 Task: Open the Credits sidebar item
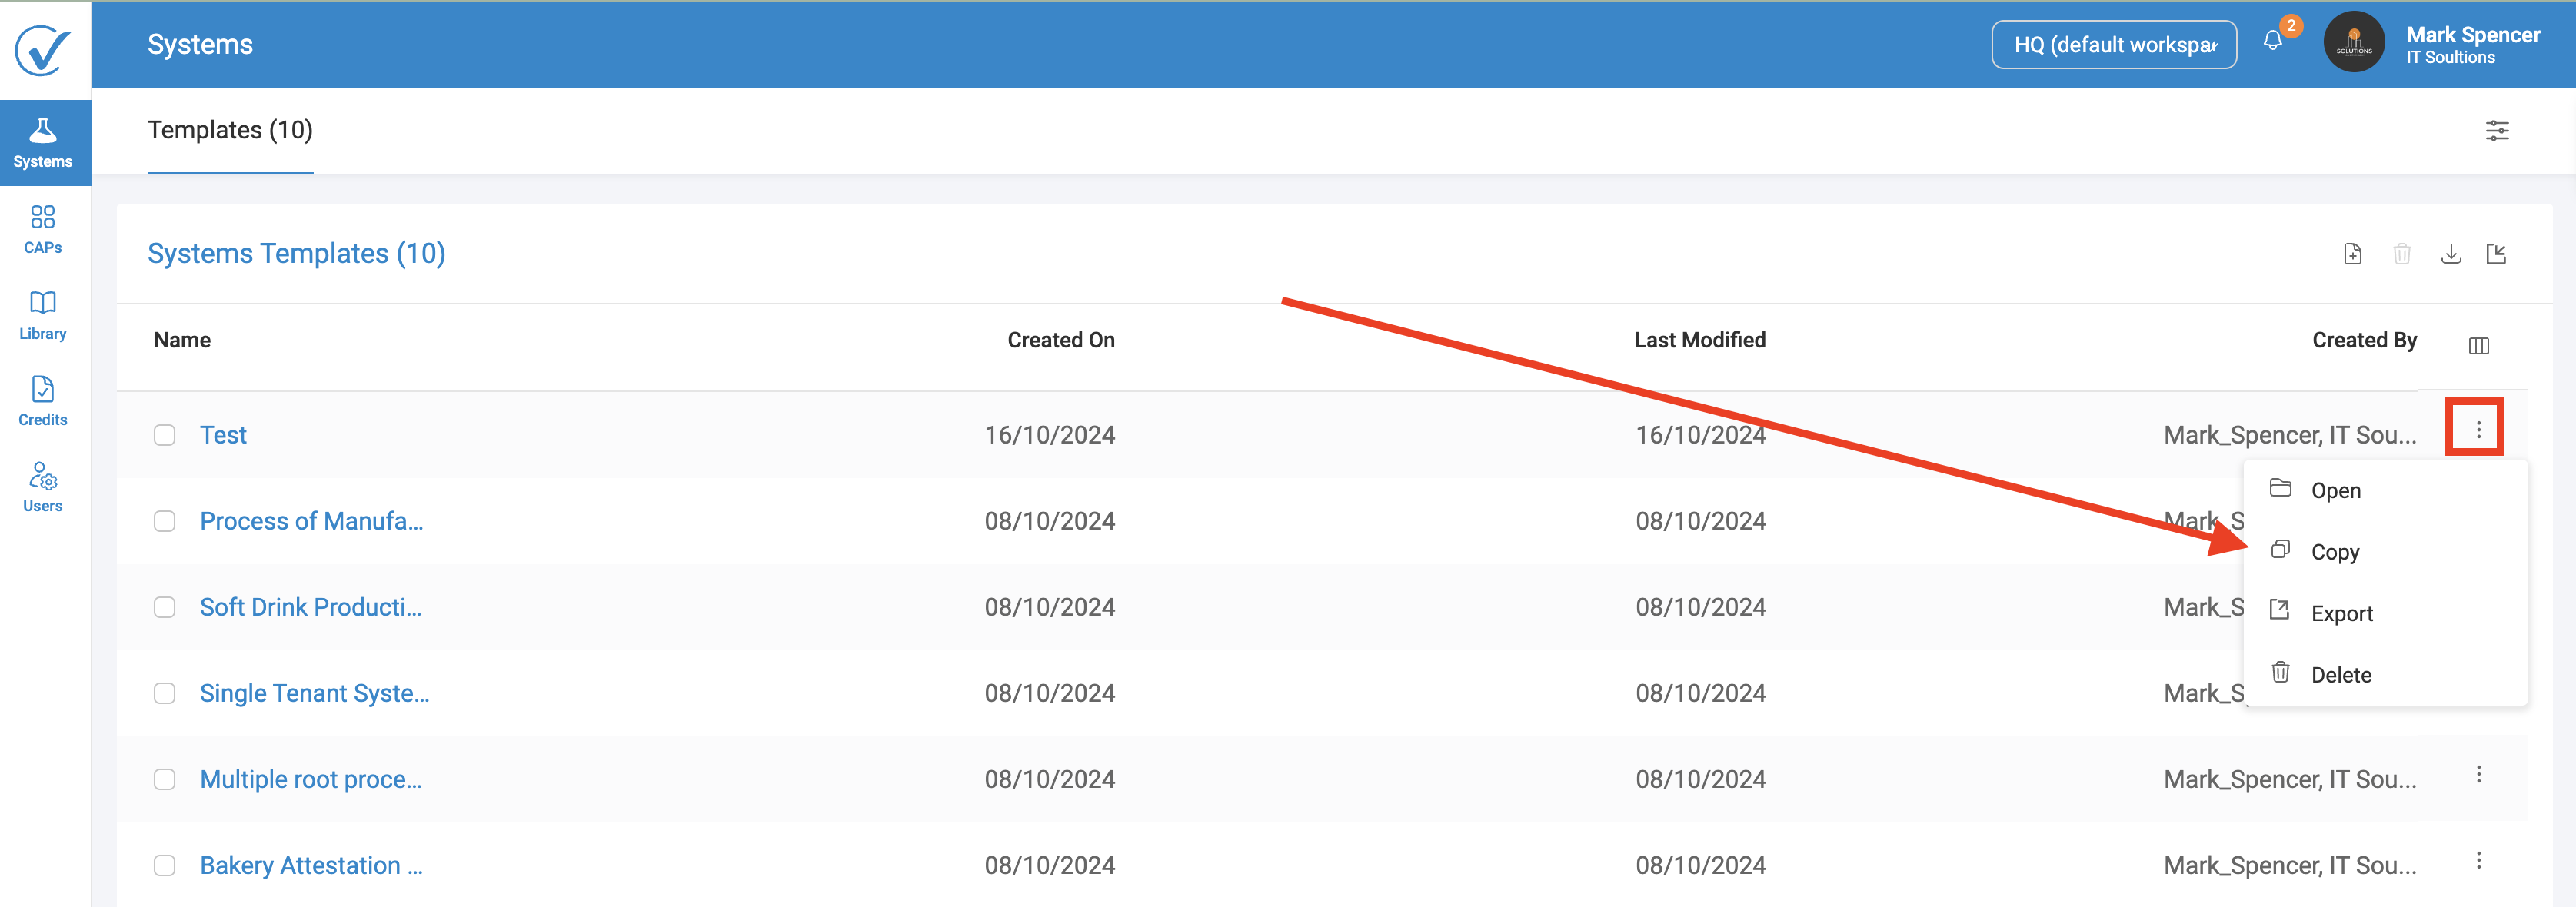43,401
